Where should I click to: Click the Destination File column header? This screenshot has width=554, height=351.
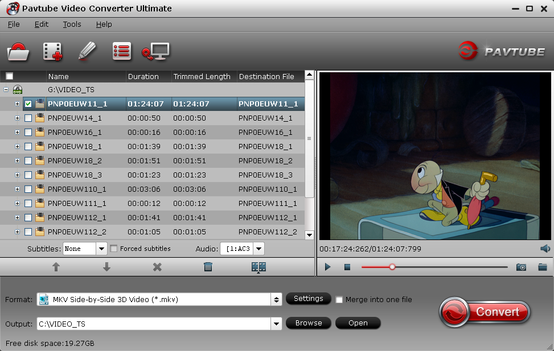pos(270,76)
